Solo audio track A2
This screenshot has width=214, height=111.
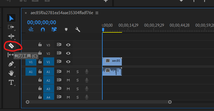pos(77,80)
